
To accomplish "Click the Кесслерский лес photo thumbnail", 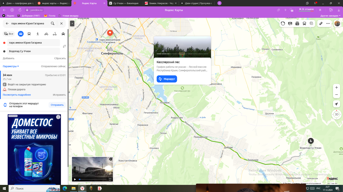I will [182, 47].
